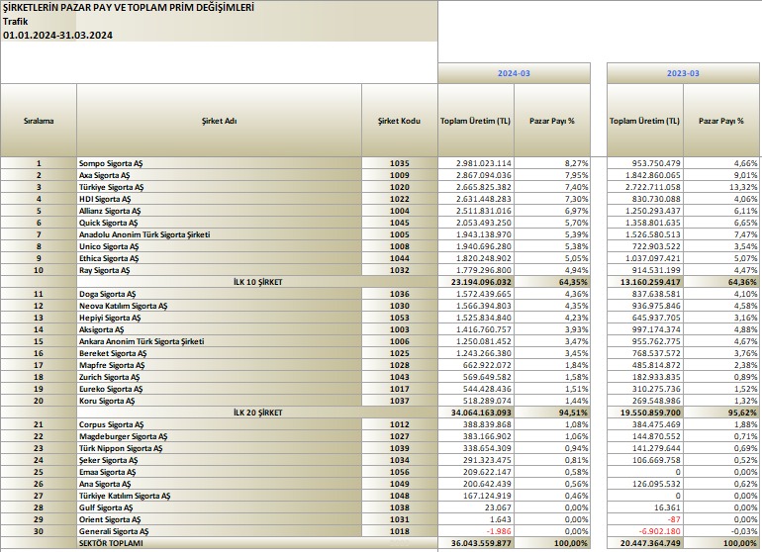Click Quick Sigorta AŞ entry
Viewport: 762px width, 552px height.
[219, 223]
